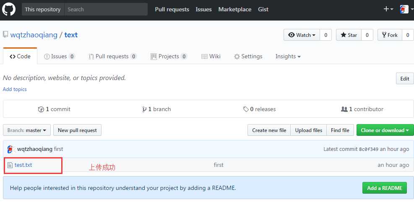Click the committer avatar next to wqtzhaoqiang
Image resolution: width=414 pixels, height=205 pixels.
tap(11, 149)
